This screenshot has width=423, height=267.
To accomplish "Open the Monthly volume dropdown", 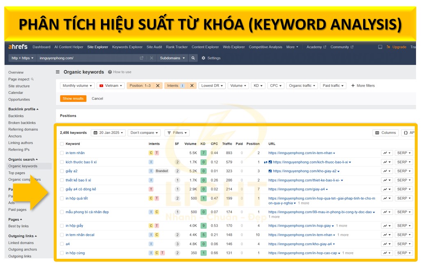I will click(x=77, y=85).
